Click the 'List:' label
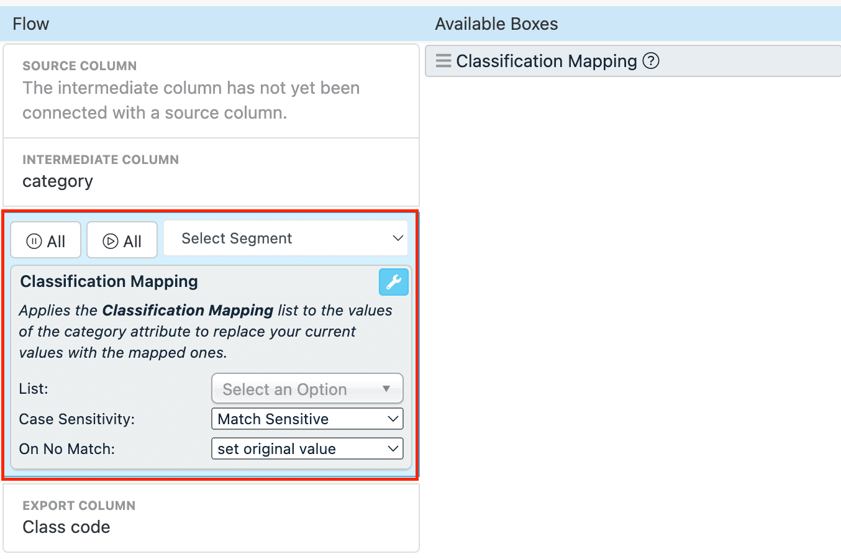Image resolution: width=841 pixels, height=559 pixels. click(34, 389)
